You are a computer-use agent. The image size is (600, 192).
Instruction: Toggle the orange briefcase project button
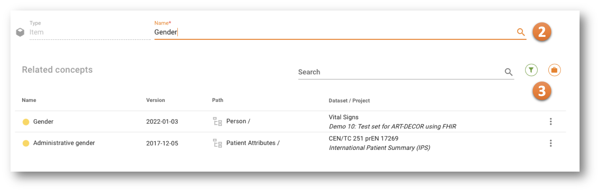[x=554, y=70]
